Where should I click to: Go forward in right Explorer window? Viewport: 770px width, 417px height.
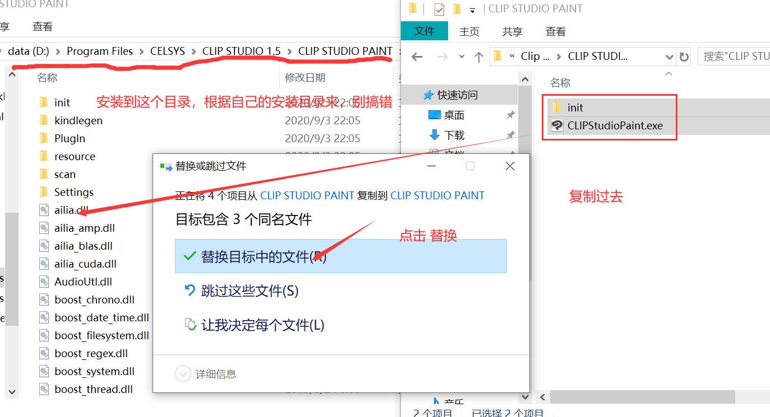(442, 57)
